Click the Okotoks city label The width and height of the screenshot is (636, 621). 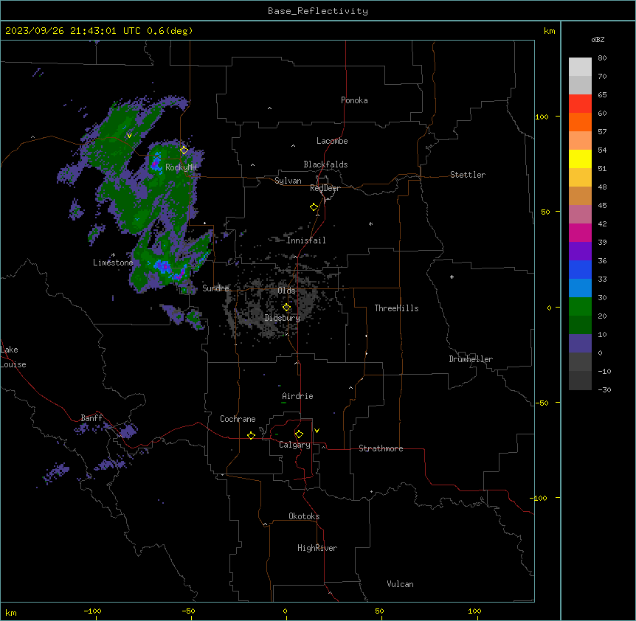pyautogui.click(x=304, y=516)
